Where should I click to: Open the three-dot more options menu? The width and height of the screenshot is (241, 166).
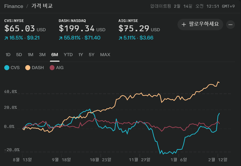coord(230,25)
